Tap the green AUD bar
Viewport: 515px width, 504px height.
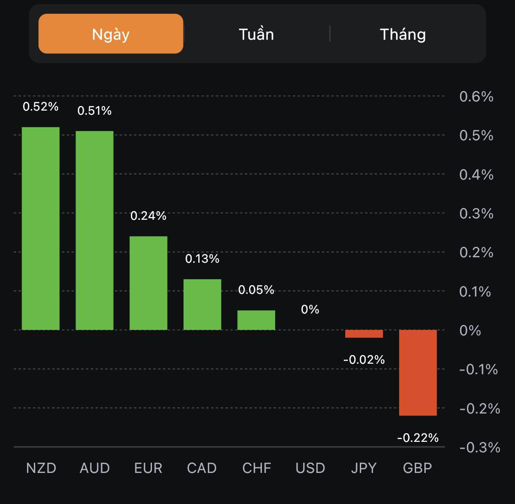[x=95, y=230]
